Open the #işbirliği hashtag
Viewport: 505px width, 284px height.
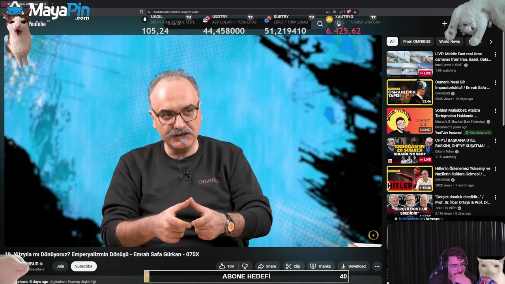pos(88,282)
